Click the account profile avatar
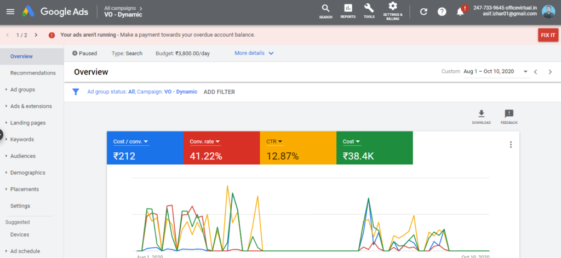 pyautogui.click(x=548, y=12)
